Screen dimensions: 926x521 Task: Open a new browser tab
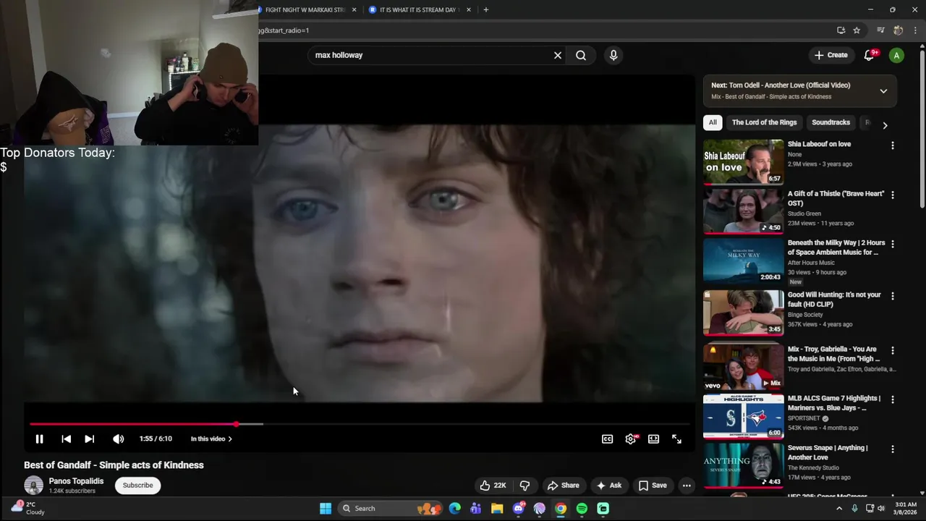click(x=486, y=9)
